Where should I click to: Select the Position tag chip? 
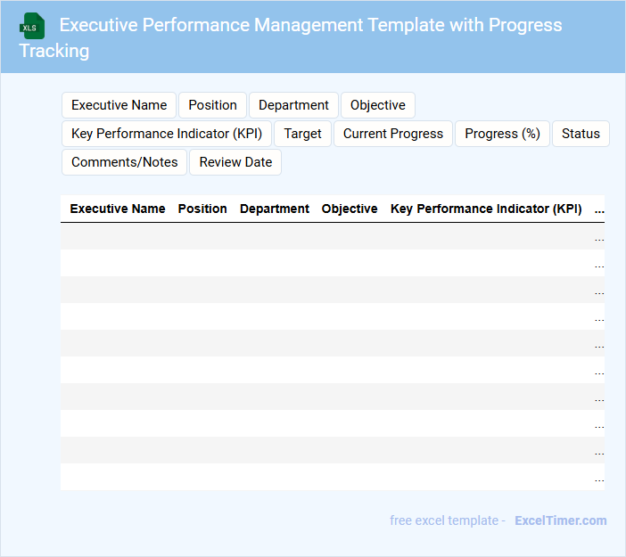(212, 105)
